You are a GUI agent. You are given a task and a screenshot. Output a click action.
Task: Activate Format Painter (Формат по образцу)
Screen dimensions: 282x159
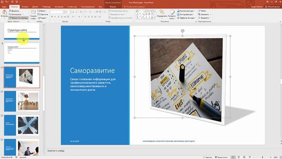point(19,18)
